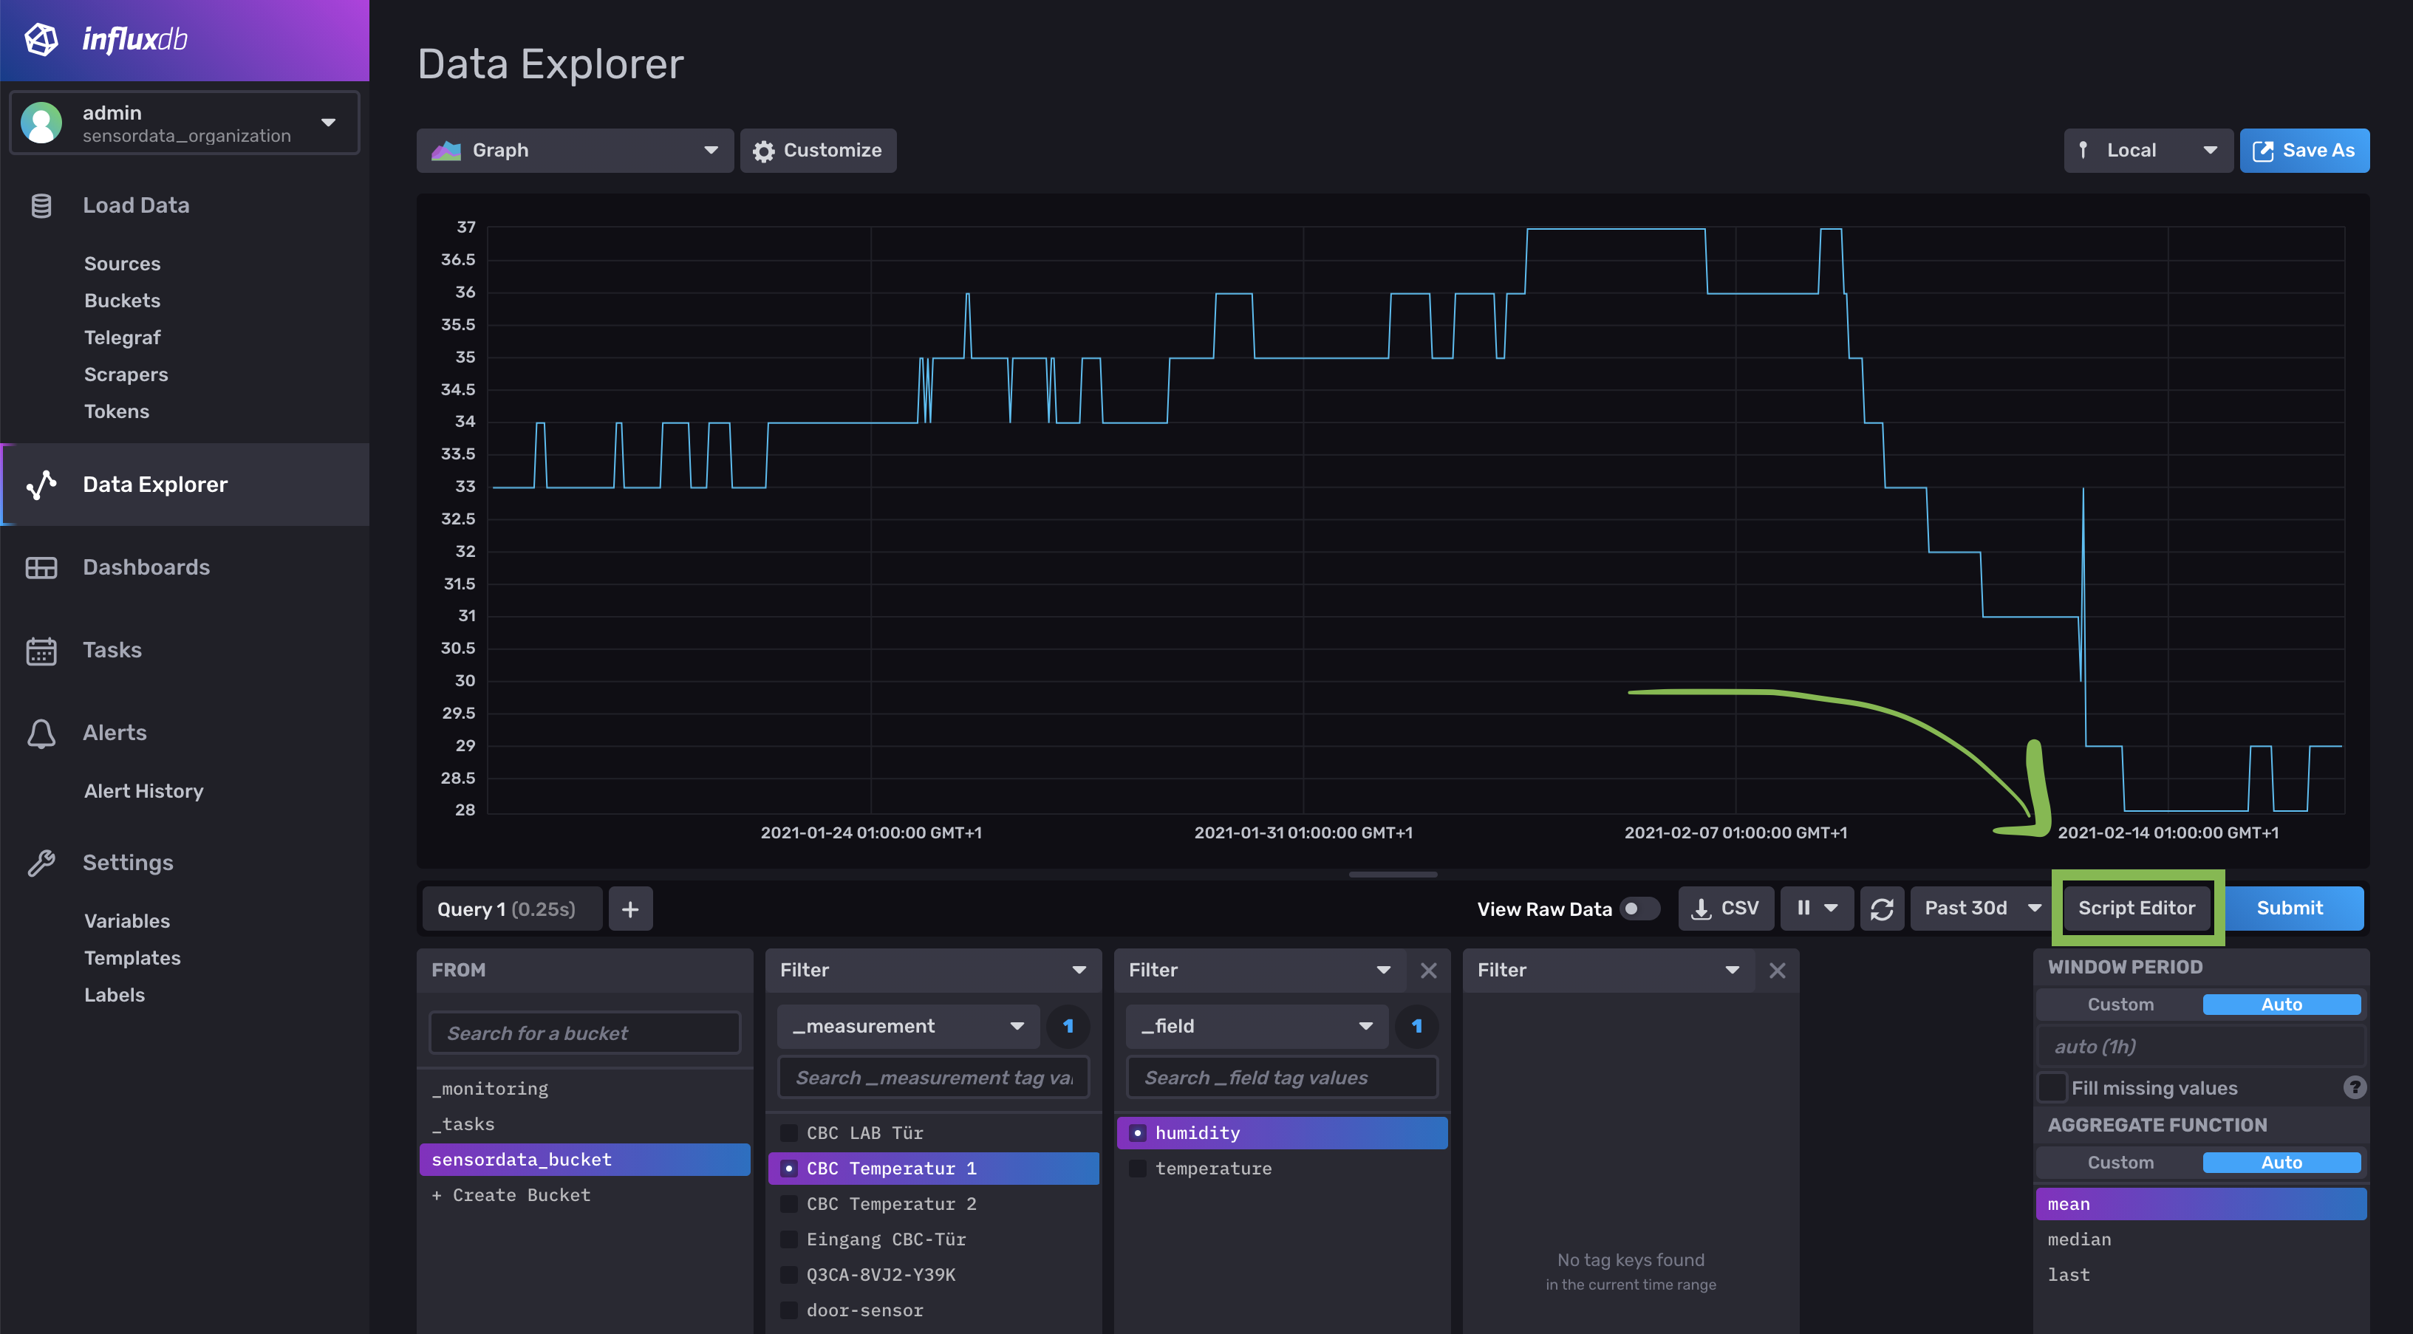Screen dimensions: 2413x1334
Task: Open Tasks calendar icon in sidebar
Action: point(41,650)
